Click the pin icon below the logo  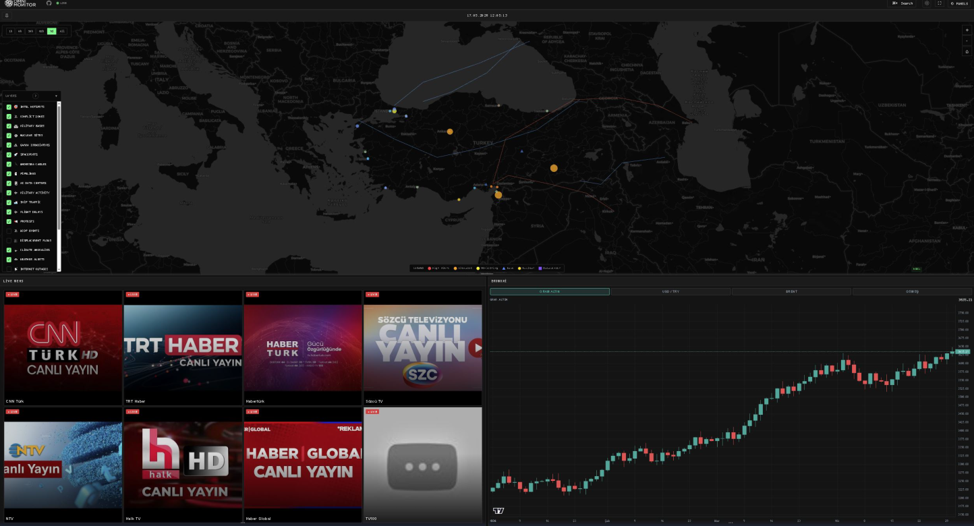click(x=7, y=15)
